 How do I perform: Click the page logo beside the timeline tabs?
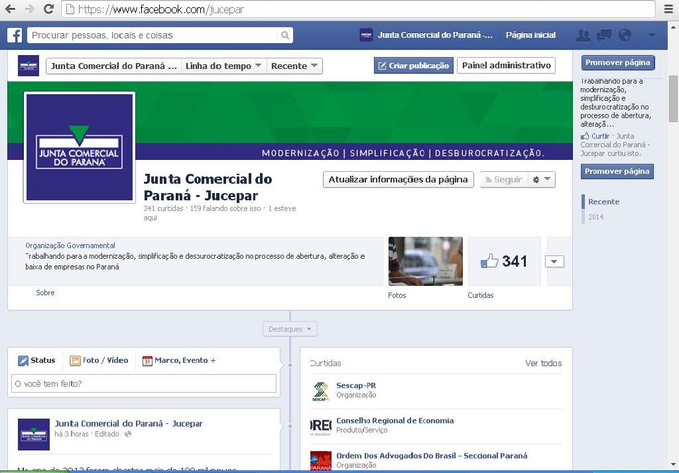tap(29, 66)
